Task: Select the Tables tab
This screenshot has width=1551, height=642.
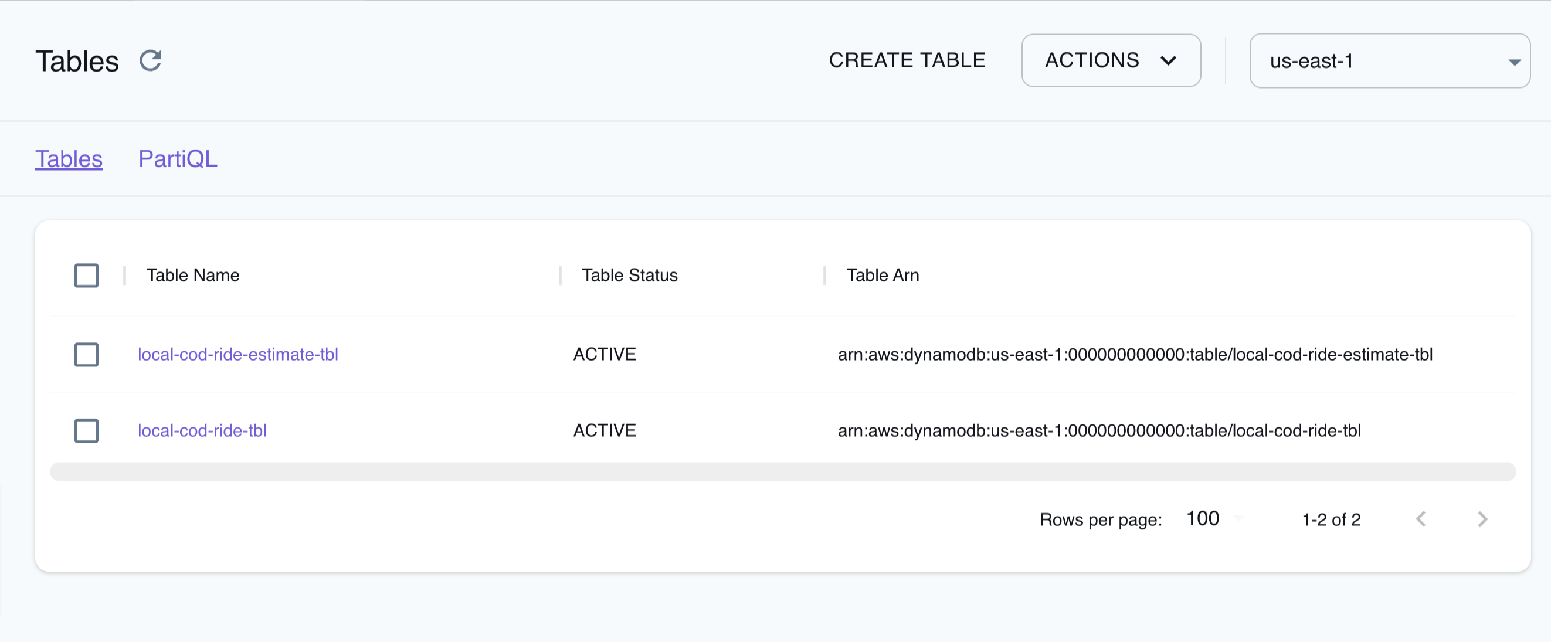Action: tap(69, 159)
